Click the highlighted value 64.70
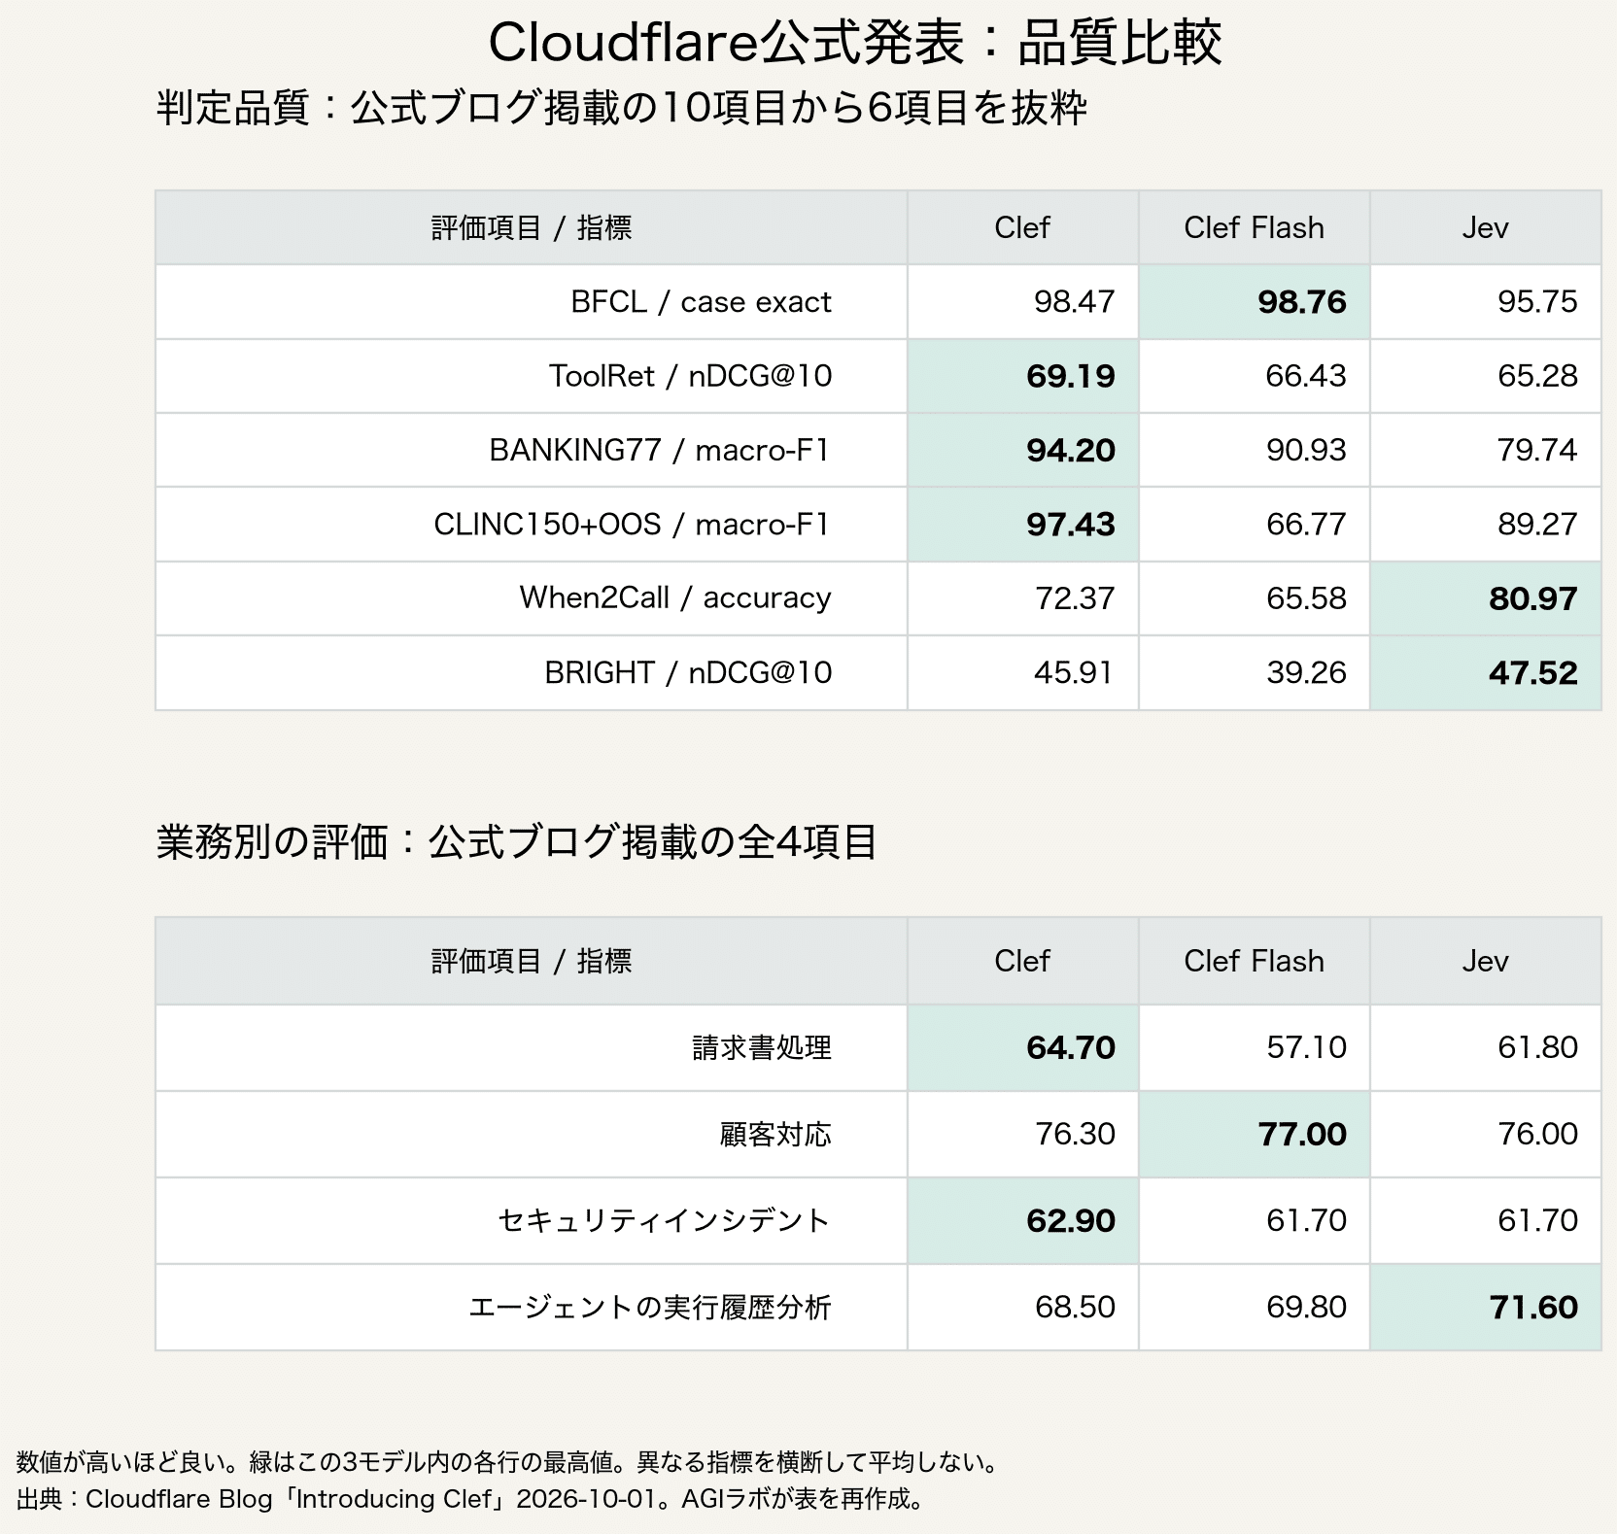This screenshot has width=1617, height=1534. click(1071, 1048)
